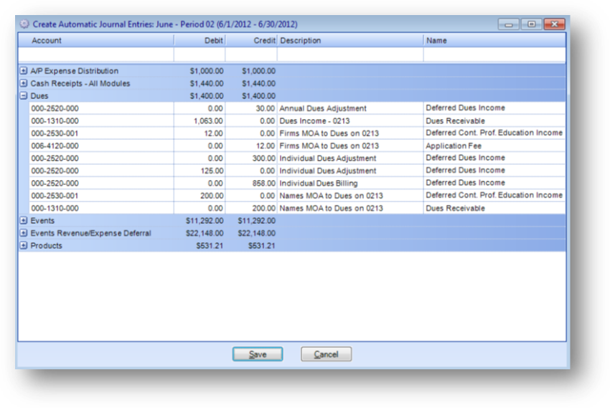Collapse the Dues group
This screenshot has width=610, height=408.
coord(24,95)
